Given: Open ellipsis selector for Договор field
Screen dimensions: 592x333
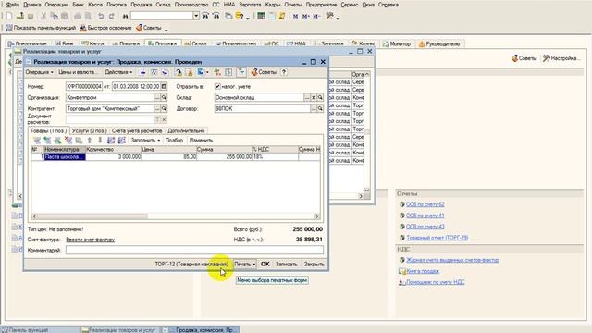Looking at the screenshot, I should tap(314, 108).
